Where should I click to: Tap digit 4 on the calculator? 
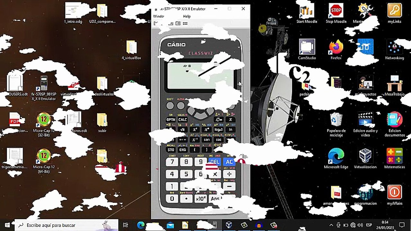click(x=172, y=174)
